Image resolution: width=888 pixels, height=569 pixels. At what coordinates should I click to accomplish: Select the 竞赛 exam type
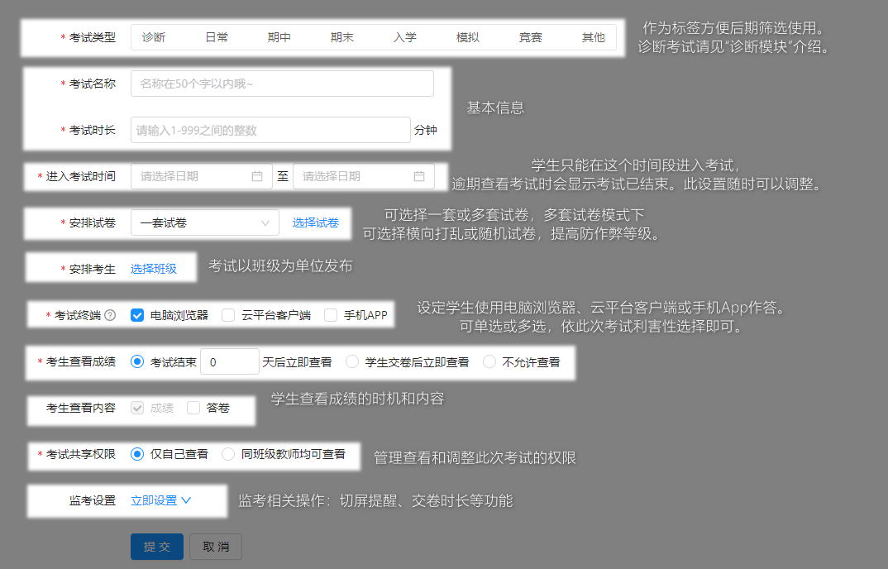531,37
